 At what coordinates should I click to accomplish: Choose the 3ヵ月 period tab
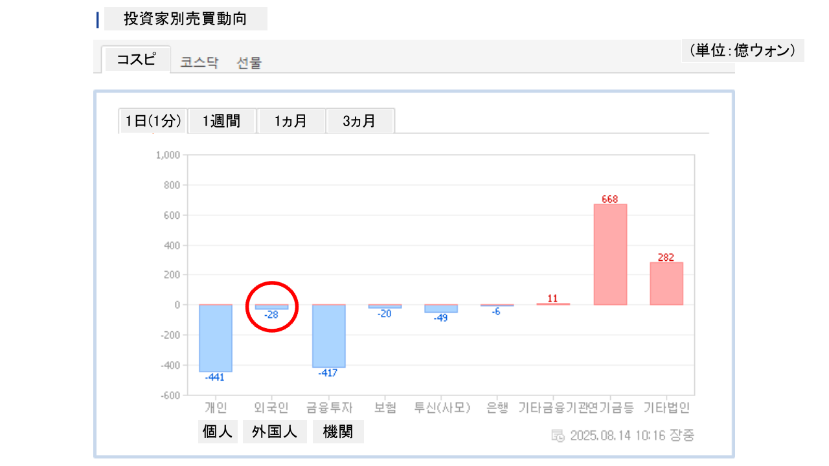tap(359, 121)
